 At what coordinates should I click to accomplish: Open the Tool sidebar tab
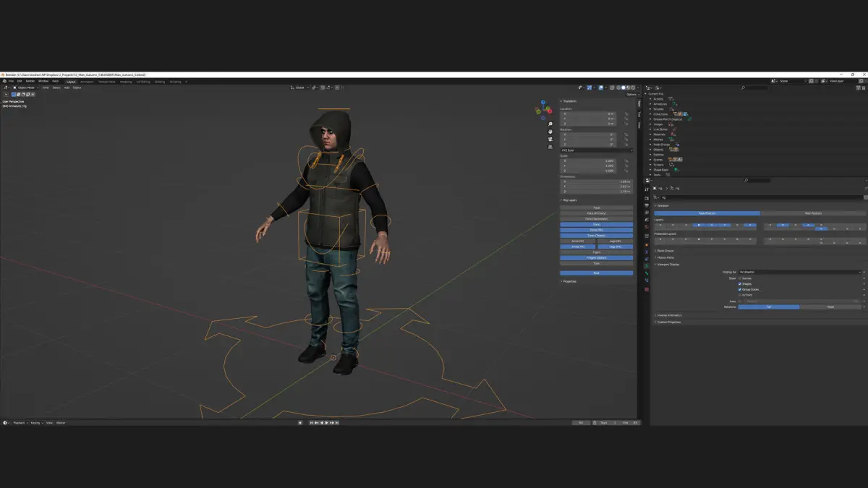point(639,114)
